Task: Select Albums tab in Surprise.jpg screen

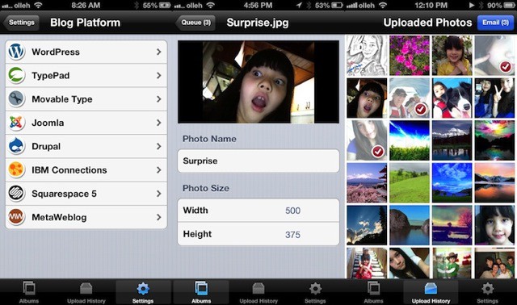Action: 201,292
